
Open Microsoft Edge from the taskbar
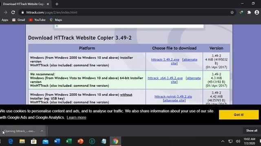click(x=11, y=142)
